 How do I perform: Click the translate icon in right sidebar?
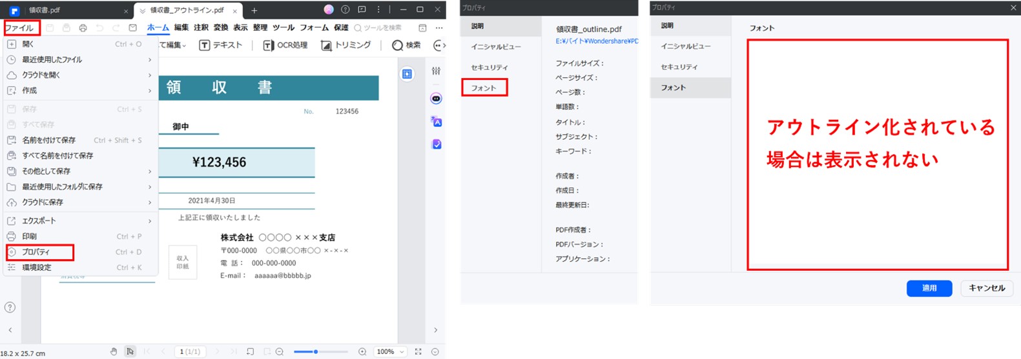pyautogui.click(x=437, y=121)
